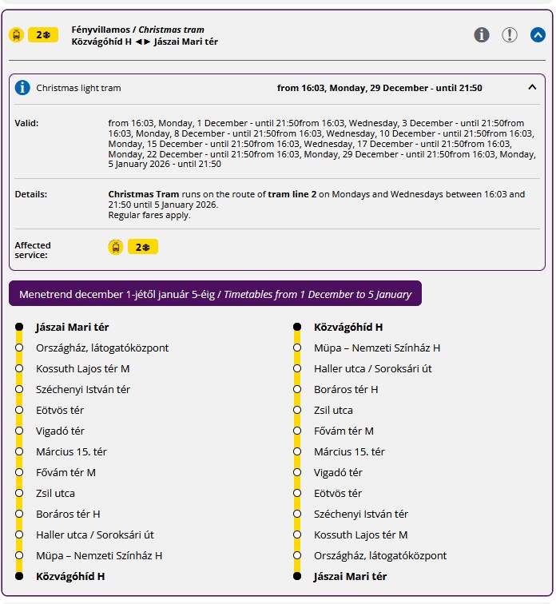This screenshot has height=604, width=556.
Task: Open line details with the grey info icon
Action: [482, 34]
